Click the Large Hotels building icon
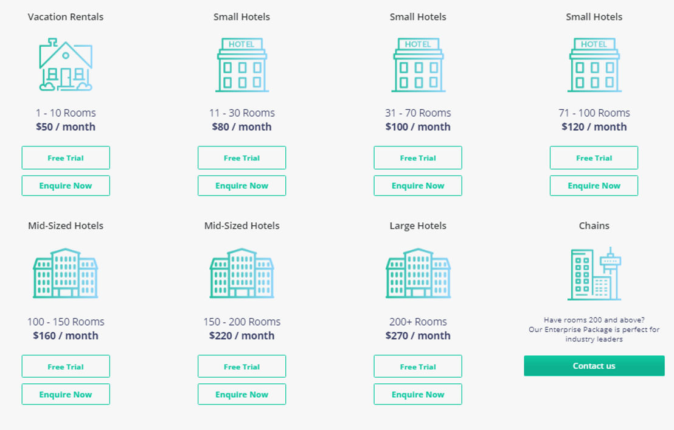This screenshot has width=674, height=430. pyautogui.click(x=419, y=273)
